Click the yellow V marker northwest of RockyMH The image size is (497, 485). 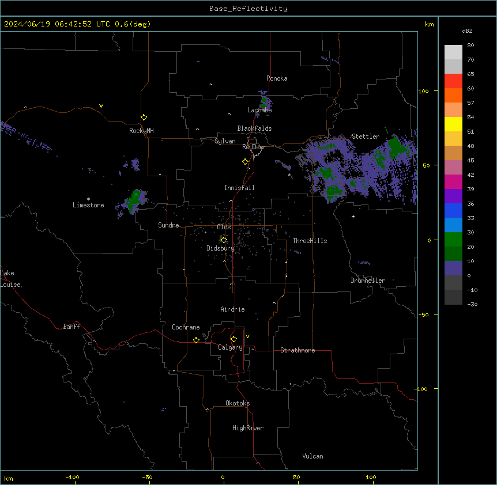click(101, 106)
